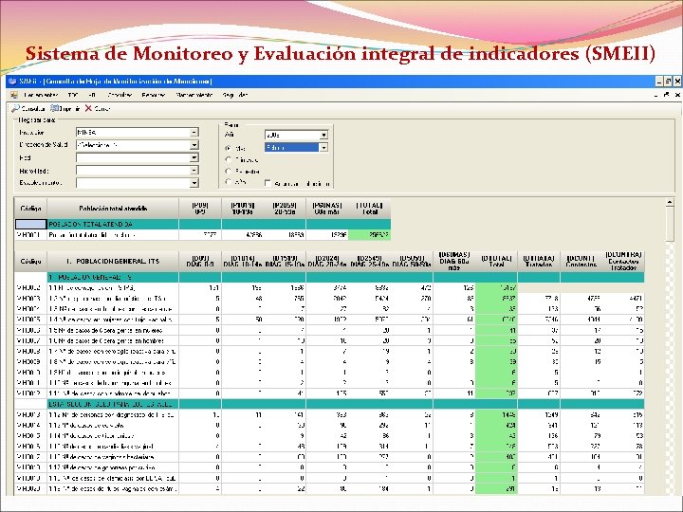The width and height of the screenshot is (683, 512).
Task: Click the SMEII app icon in title bar
Action: [12, 82]
